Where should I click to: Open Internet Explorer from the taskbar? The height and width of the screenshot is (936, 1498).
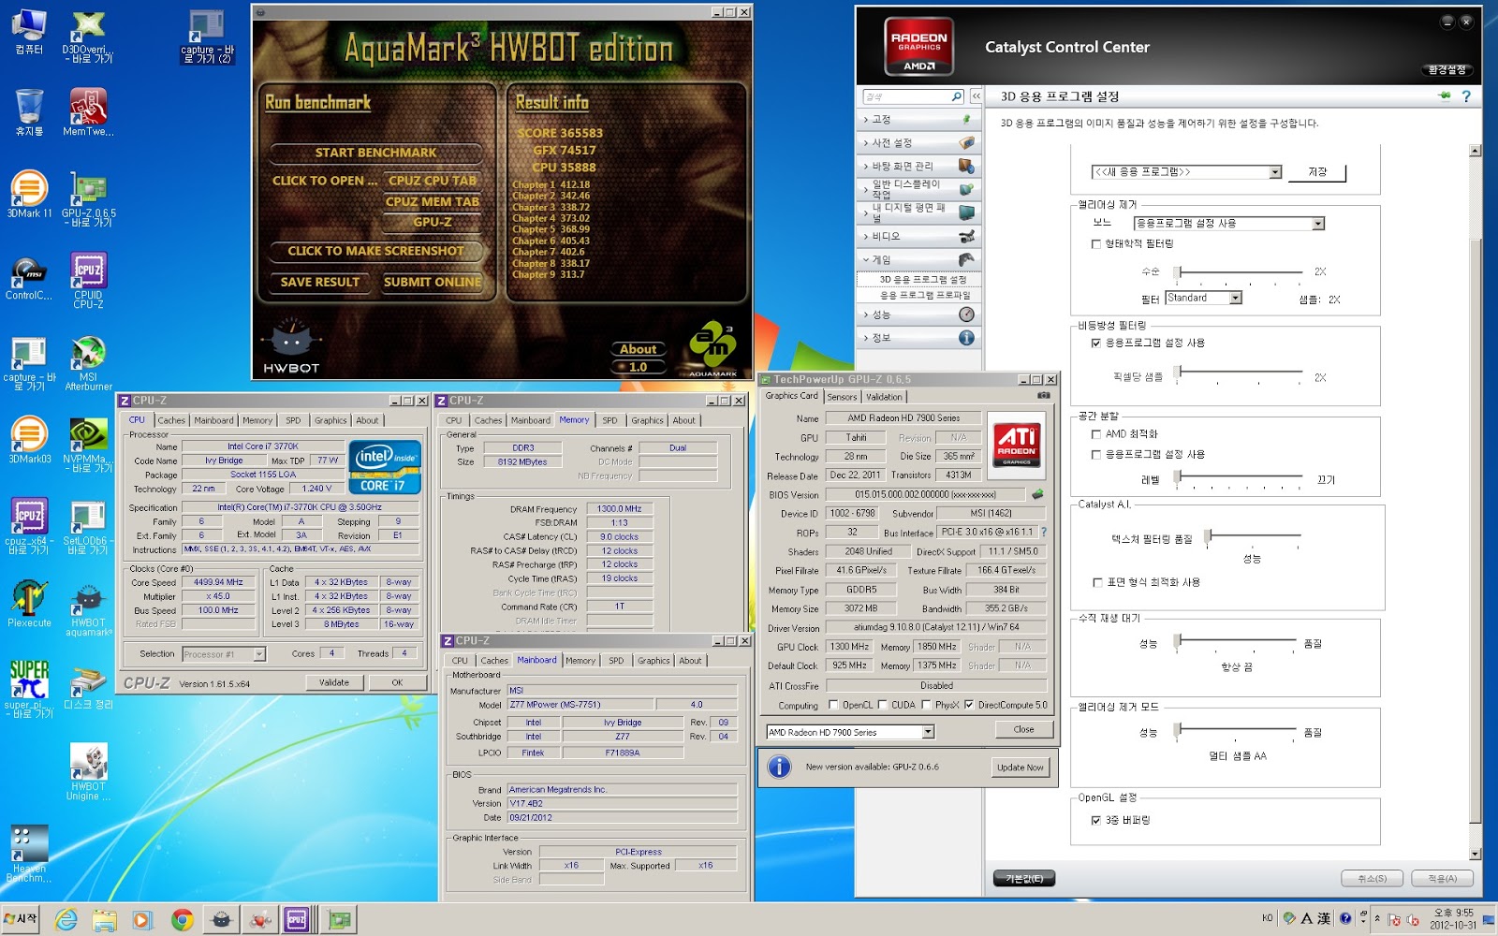coord(66,920)
